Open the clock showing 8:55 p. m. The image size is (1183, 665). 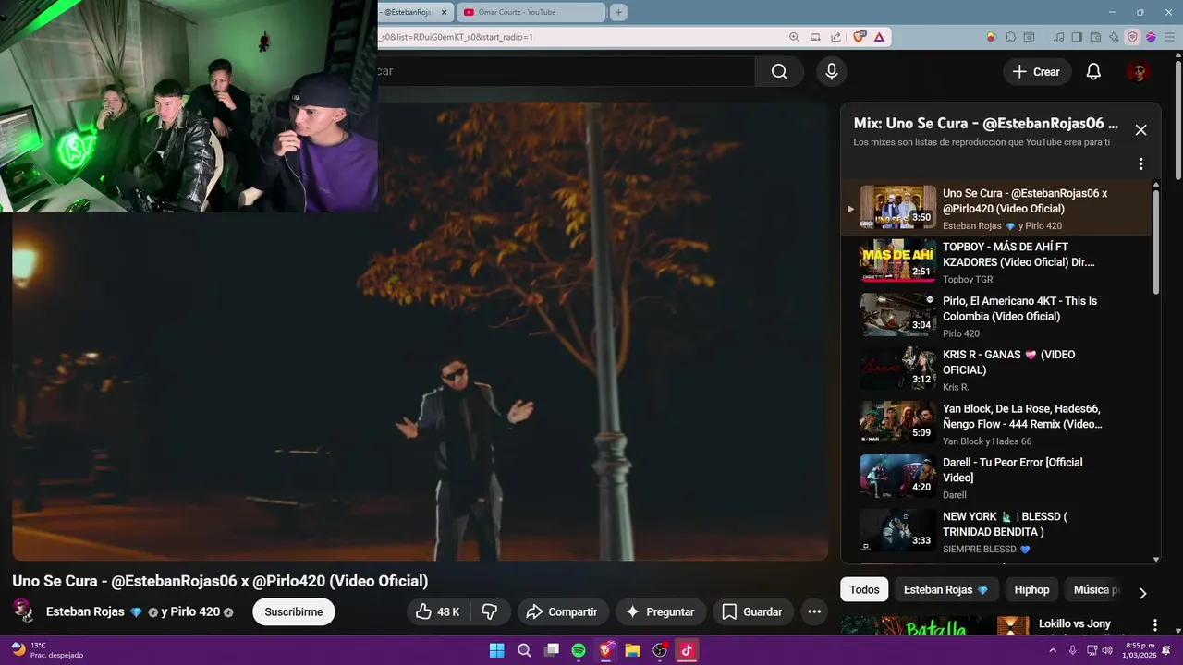click(x=1140, y=650)
